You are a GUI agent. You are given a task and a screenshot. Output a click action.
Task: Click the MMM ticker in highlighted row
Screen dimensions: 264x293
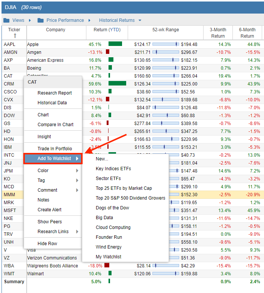(9, 195)
